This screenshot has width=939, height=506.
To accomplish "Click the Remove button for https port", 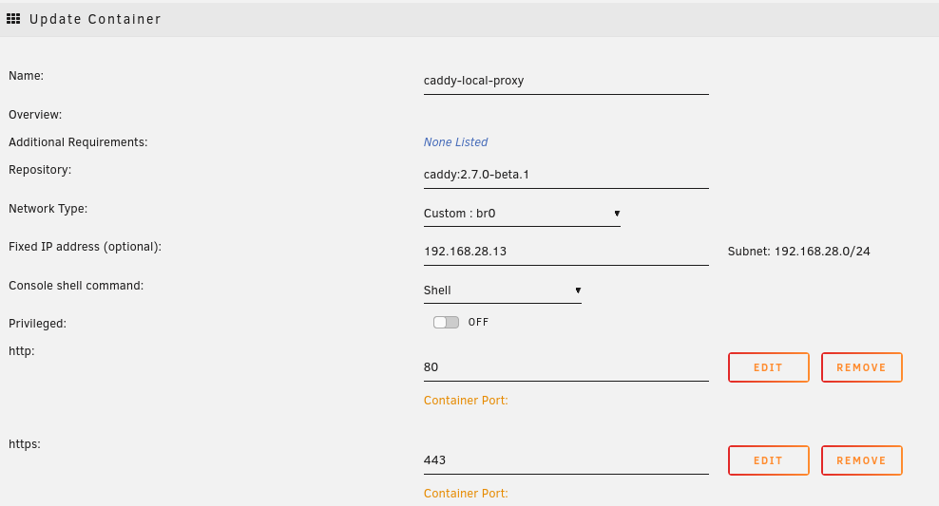I will tap(861, 460).
